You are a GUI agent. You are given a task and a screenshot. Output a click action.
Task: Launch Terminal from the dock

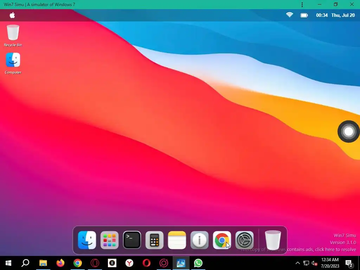coord(132,240)
